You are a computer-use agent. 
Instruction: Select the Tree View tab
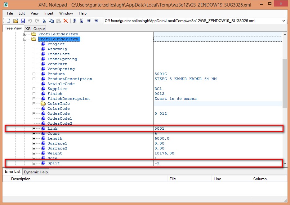(x=13, y=28)
